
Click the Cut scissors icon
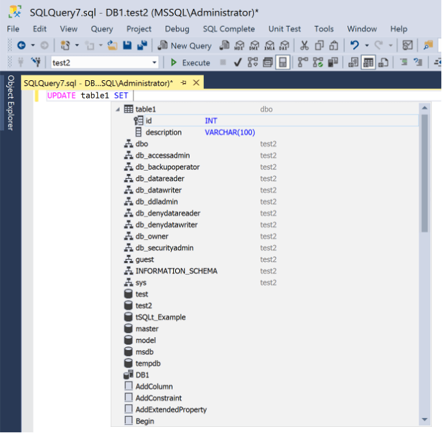(x=304, y=45)
